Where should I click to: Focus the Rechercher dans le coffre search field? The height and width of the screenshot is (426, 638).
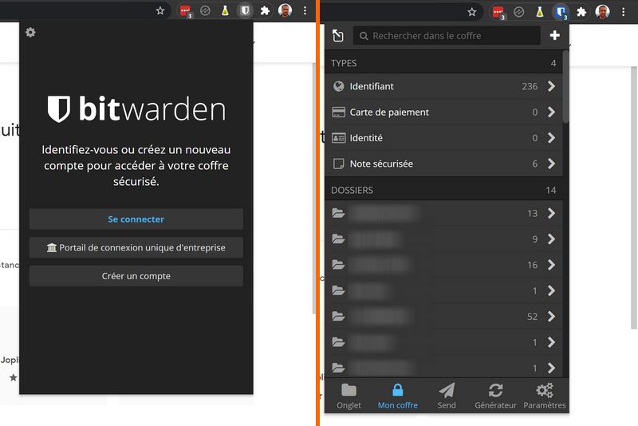pos(447,36)
